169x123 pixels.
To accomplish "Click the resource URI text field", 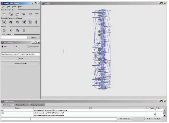I will pos(20,54).
